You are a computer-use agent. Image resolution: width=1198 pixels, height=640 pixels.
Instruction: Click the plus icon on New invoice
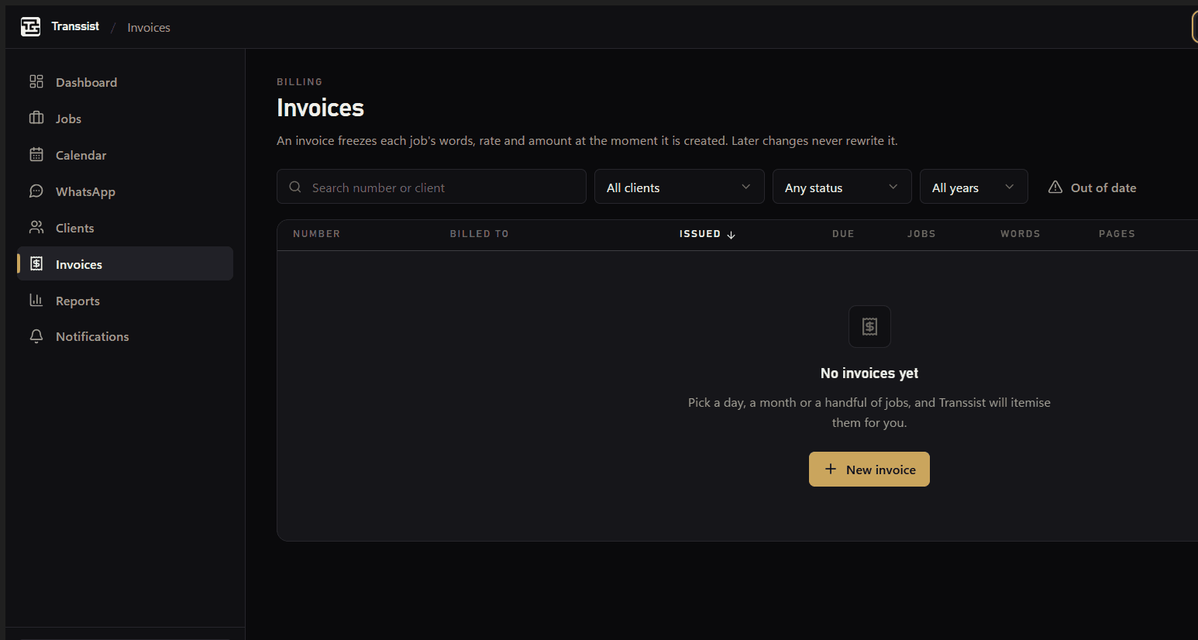pos(831,469)
